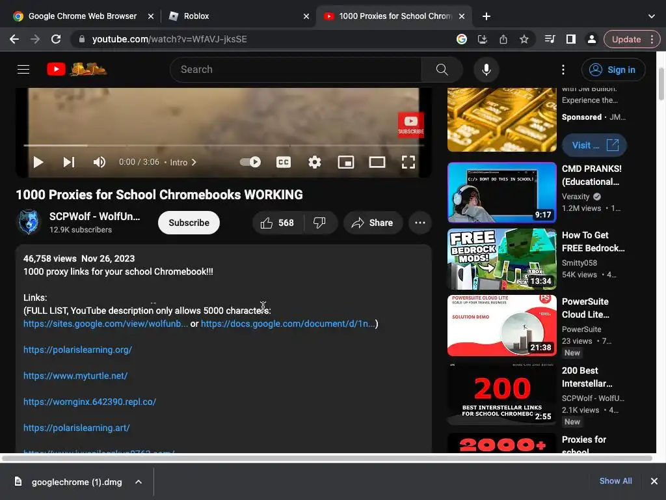Viewport: 666px width, 500px height.
Task: Open the YouTube hamburger guide menu
Action: (23, 69)
